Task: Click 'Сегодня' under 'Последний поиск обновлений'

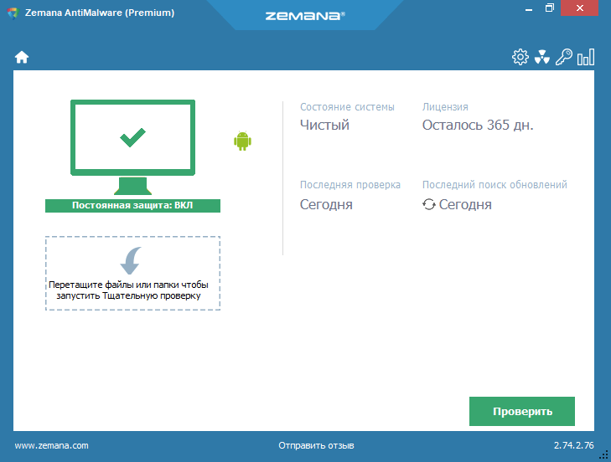Action: (465, 204)
